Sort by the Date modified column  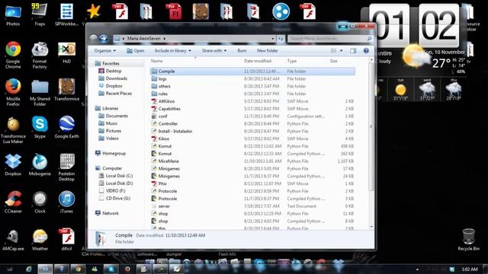tap(258, 61)
